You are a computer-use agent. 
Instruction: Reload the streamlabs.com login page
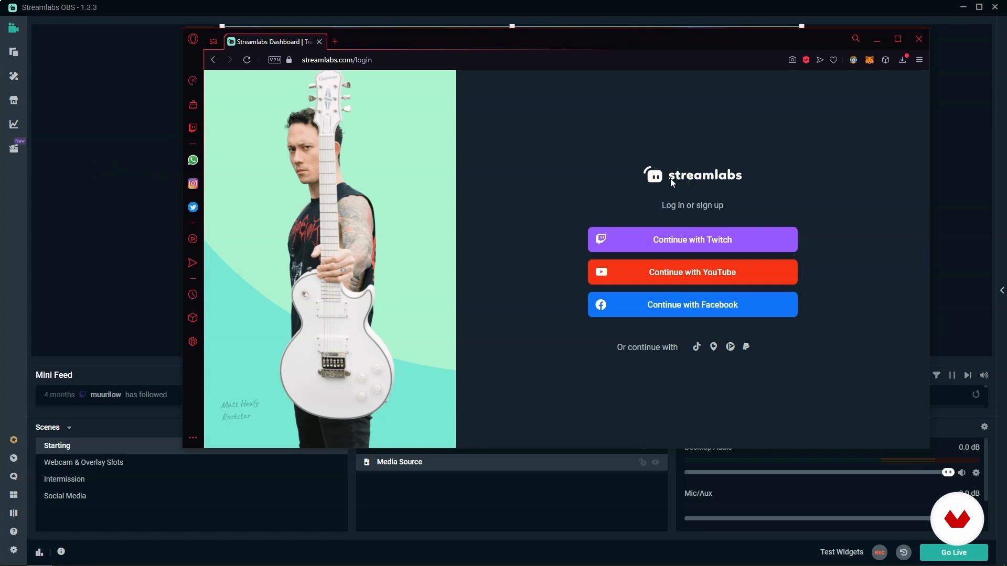tap(247, 60)
